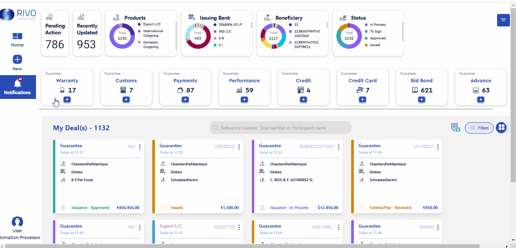Click the RIVO logo
The width and height of the screenshot is (516, 248).
18,15
